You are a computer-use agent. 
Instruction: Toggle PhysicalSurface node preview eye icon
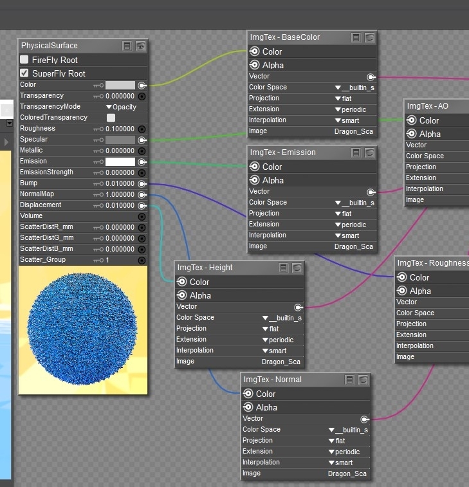(140, 46)
